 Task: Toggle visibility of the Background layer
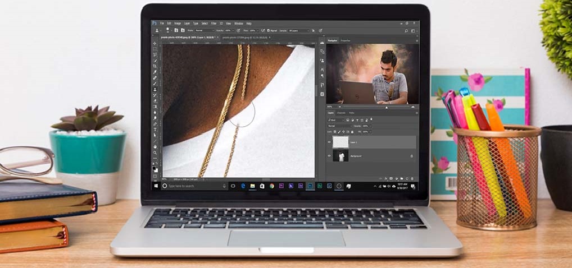click(x=330, y=156)
